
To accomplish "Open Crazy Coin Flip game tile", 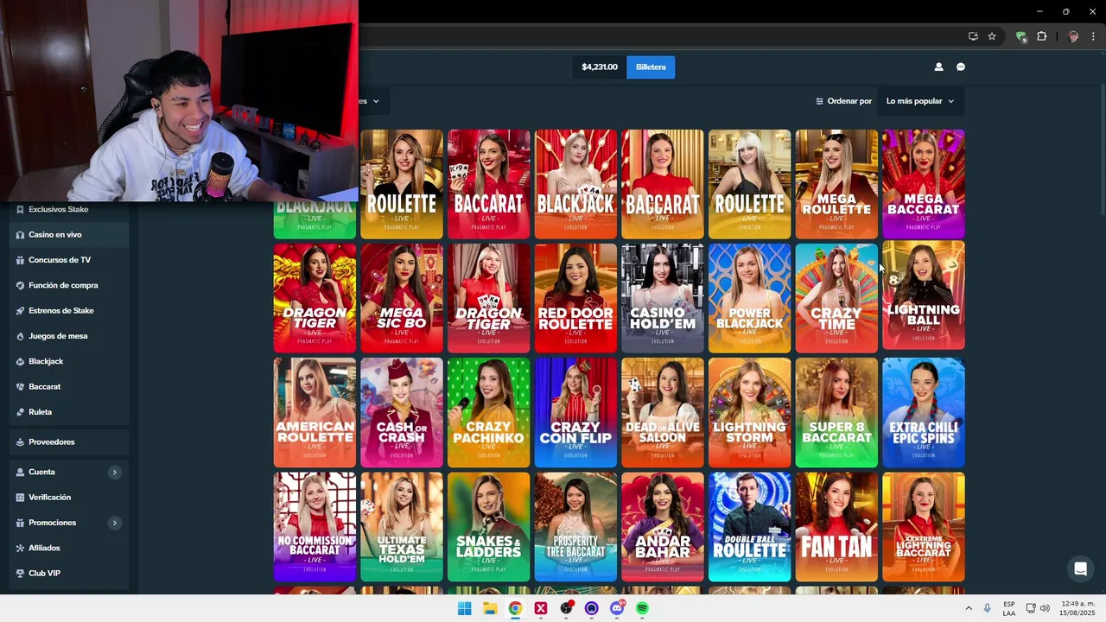I will click(x=575, y=413).
